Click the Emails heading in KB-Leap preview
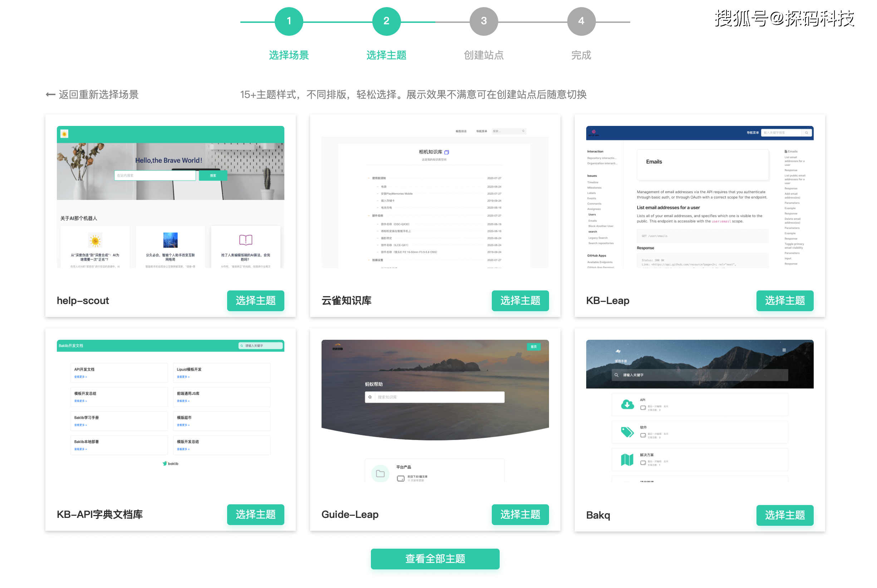 tap(654, 162)
